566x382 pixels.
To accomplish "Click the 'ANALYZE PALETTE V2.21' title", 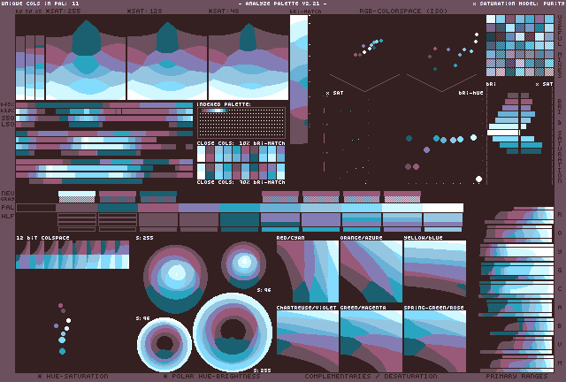I will [283, 4].
